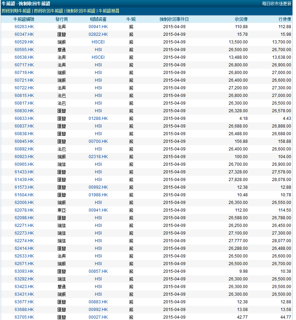Open CBBC code 60719.HK
Viewport: 296px width, 320px height.
click(24, 73)
